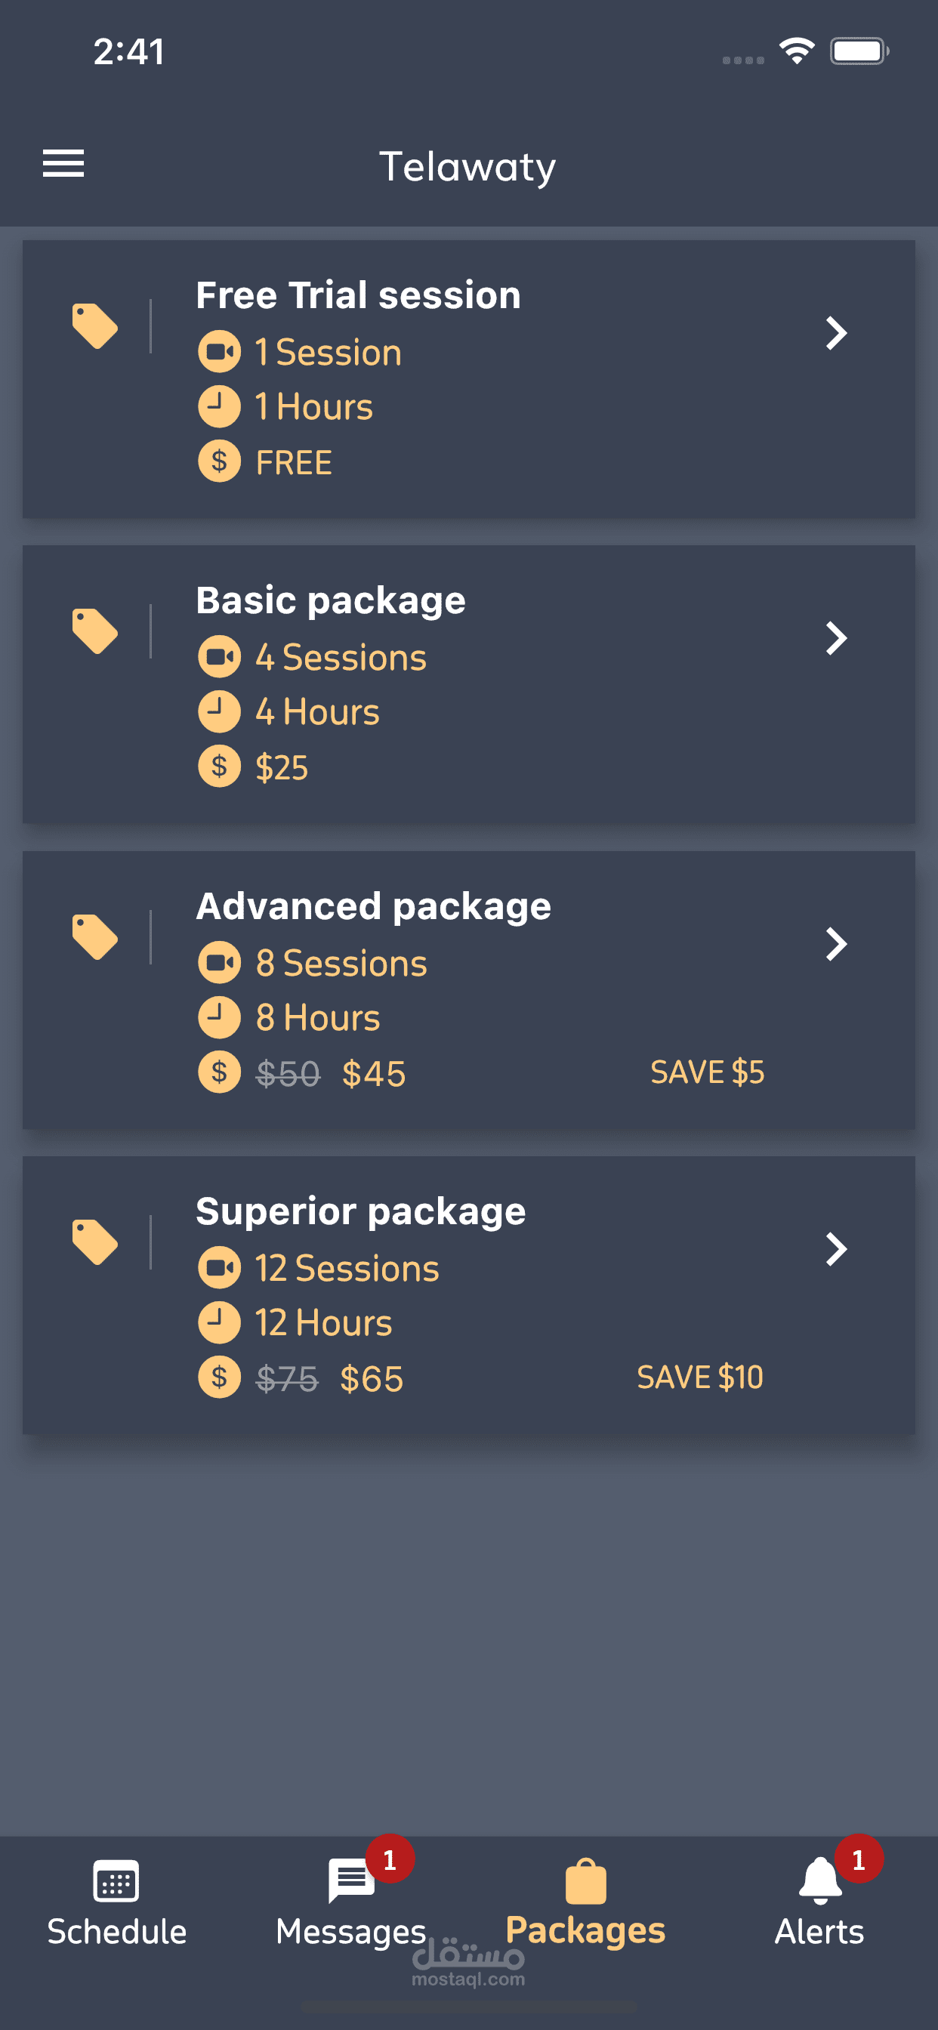Tap the Telawaty header title

tap(468, 166)
